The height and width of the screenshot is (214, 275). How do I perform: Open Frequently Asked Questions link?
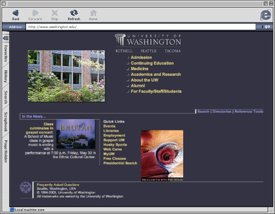(x=58, y=185)
